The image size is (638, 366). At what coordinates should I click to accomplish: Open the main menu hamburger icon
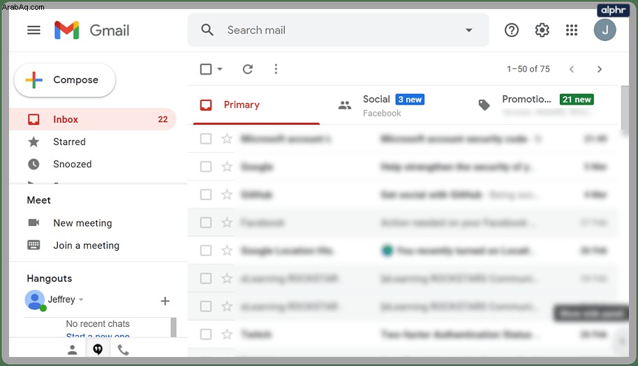(34, 30)
